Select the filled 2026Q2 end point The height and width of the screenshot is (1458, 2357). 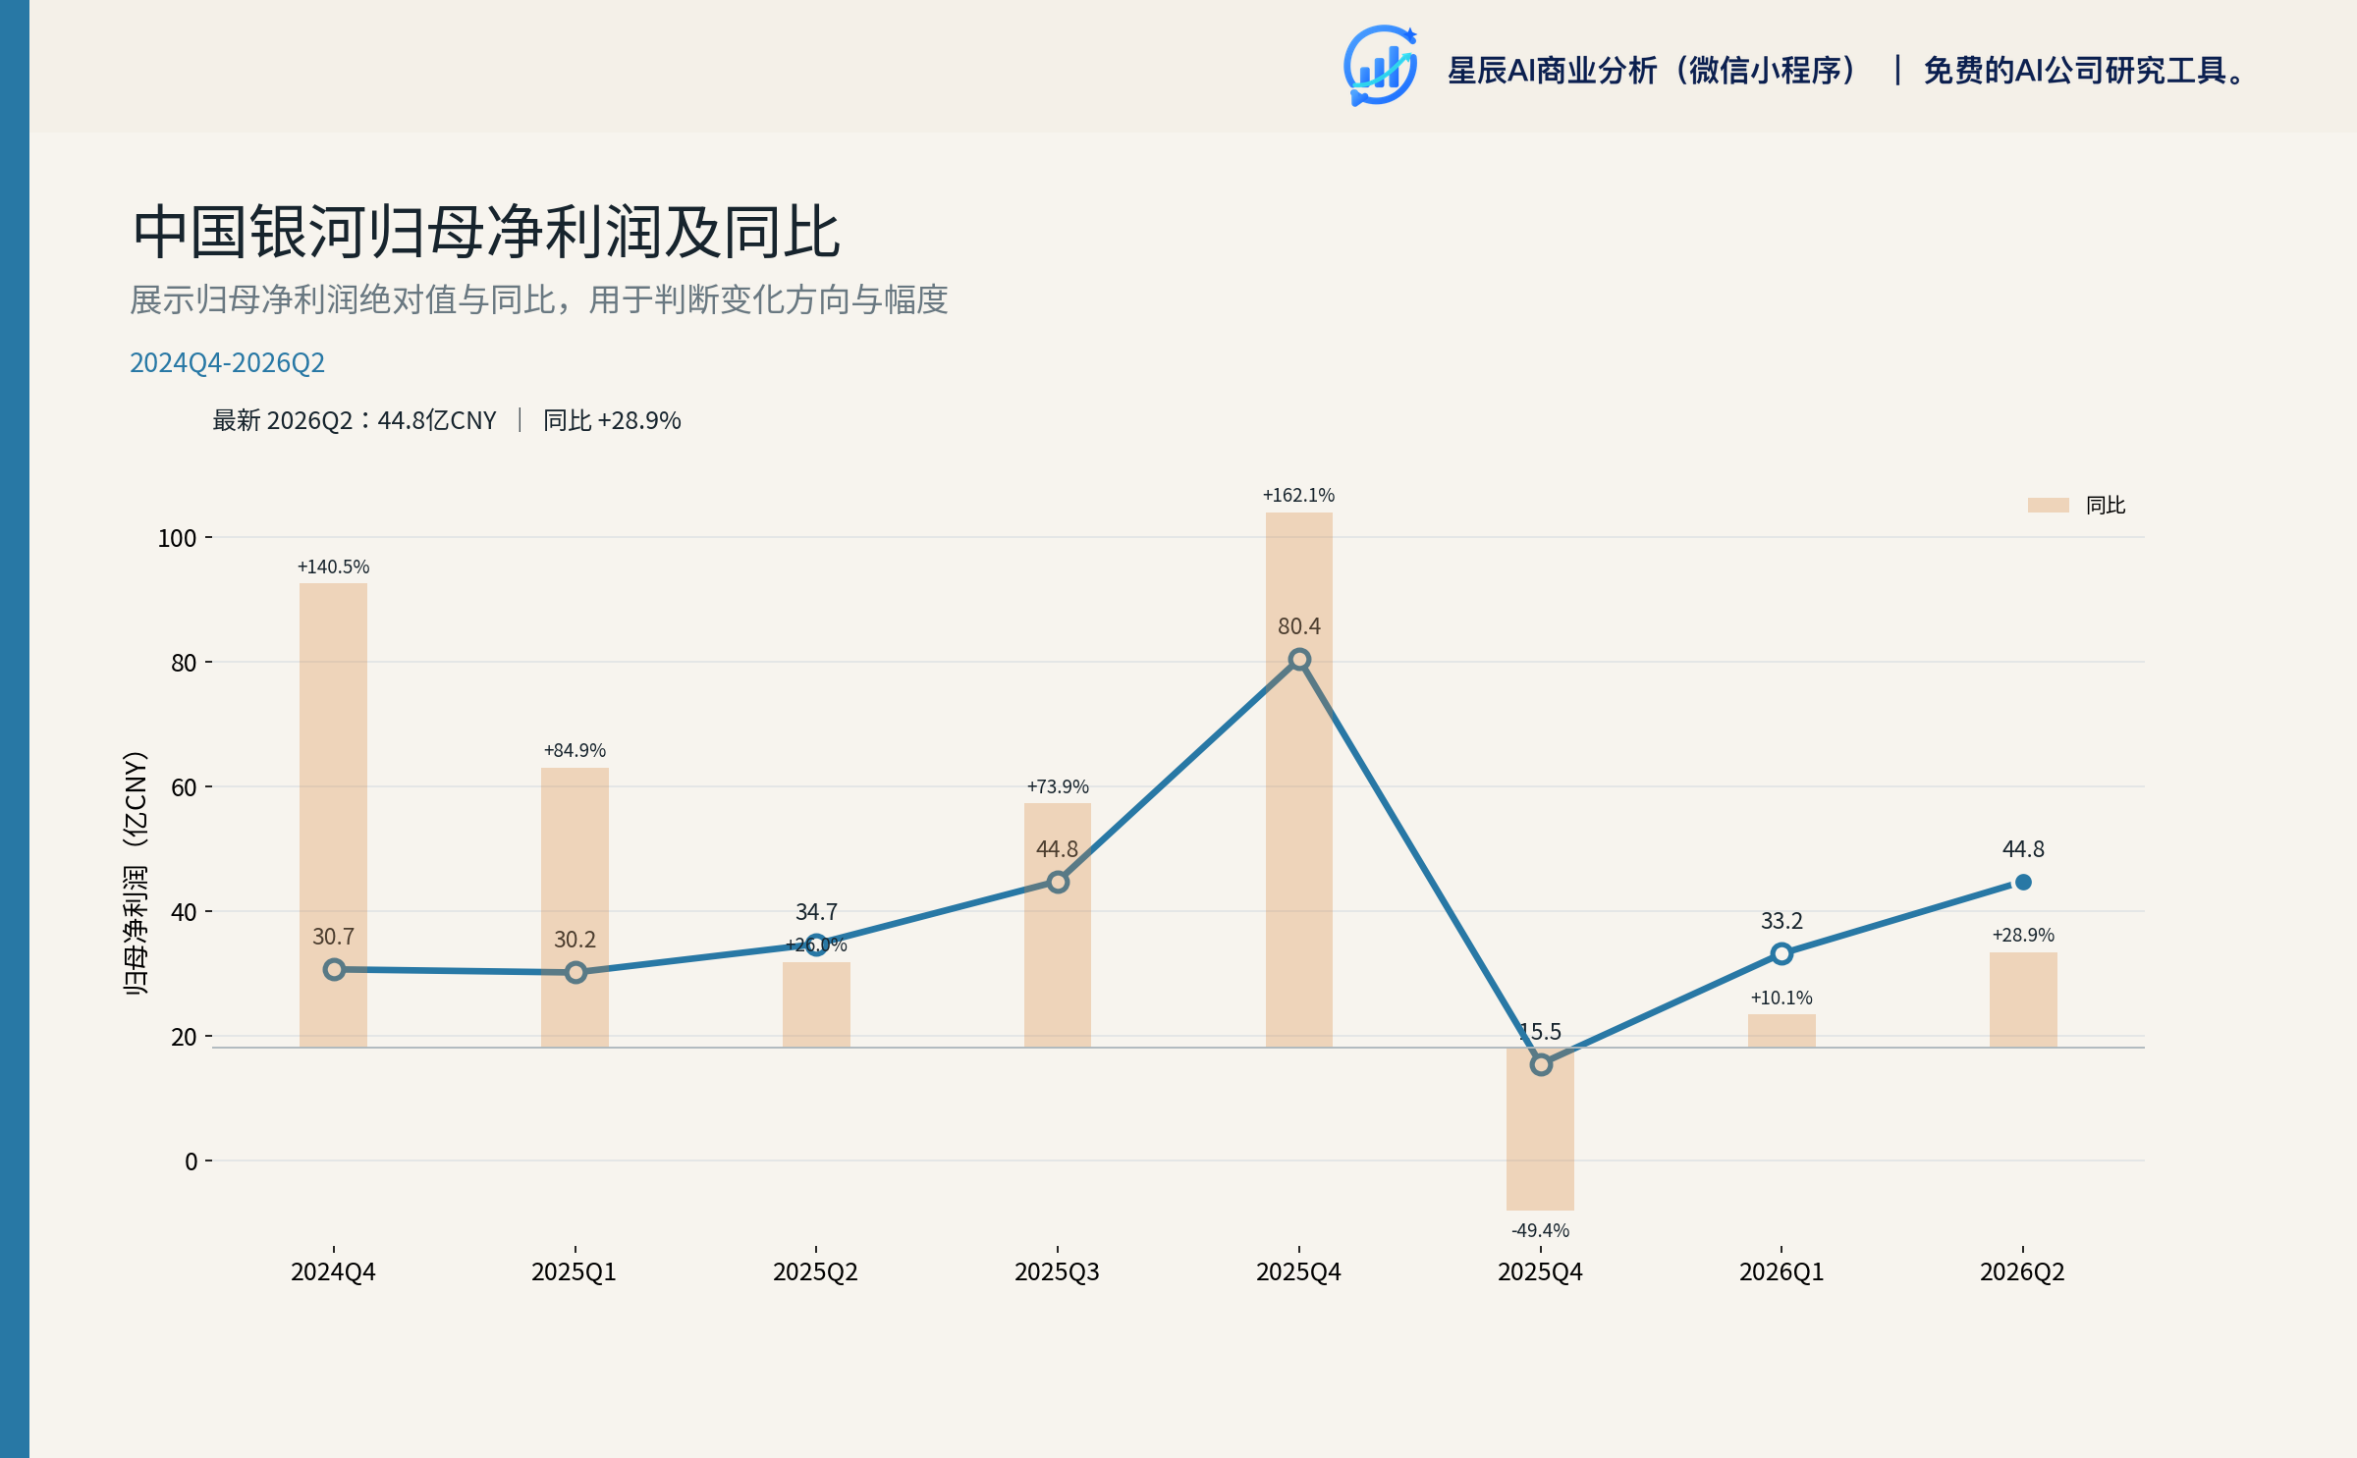[x=2023, y=882]
